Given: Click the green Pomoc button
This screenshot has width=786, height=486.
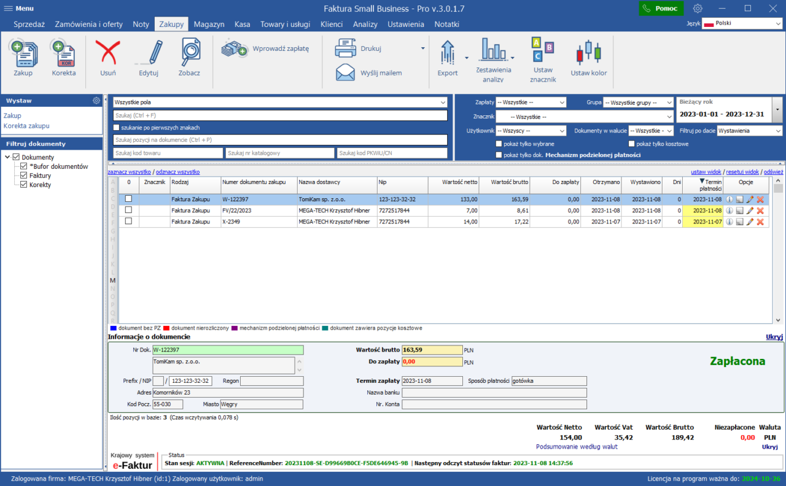Looking at the screenshot, I should click(661, 9).
